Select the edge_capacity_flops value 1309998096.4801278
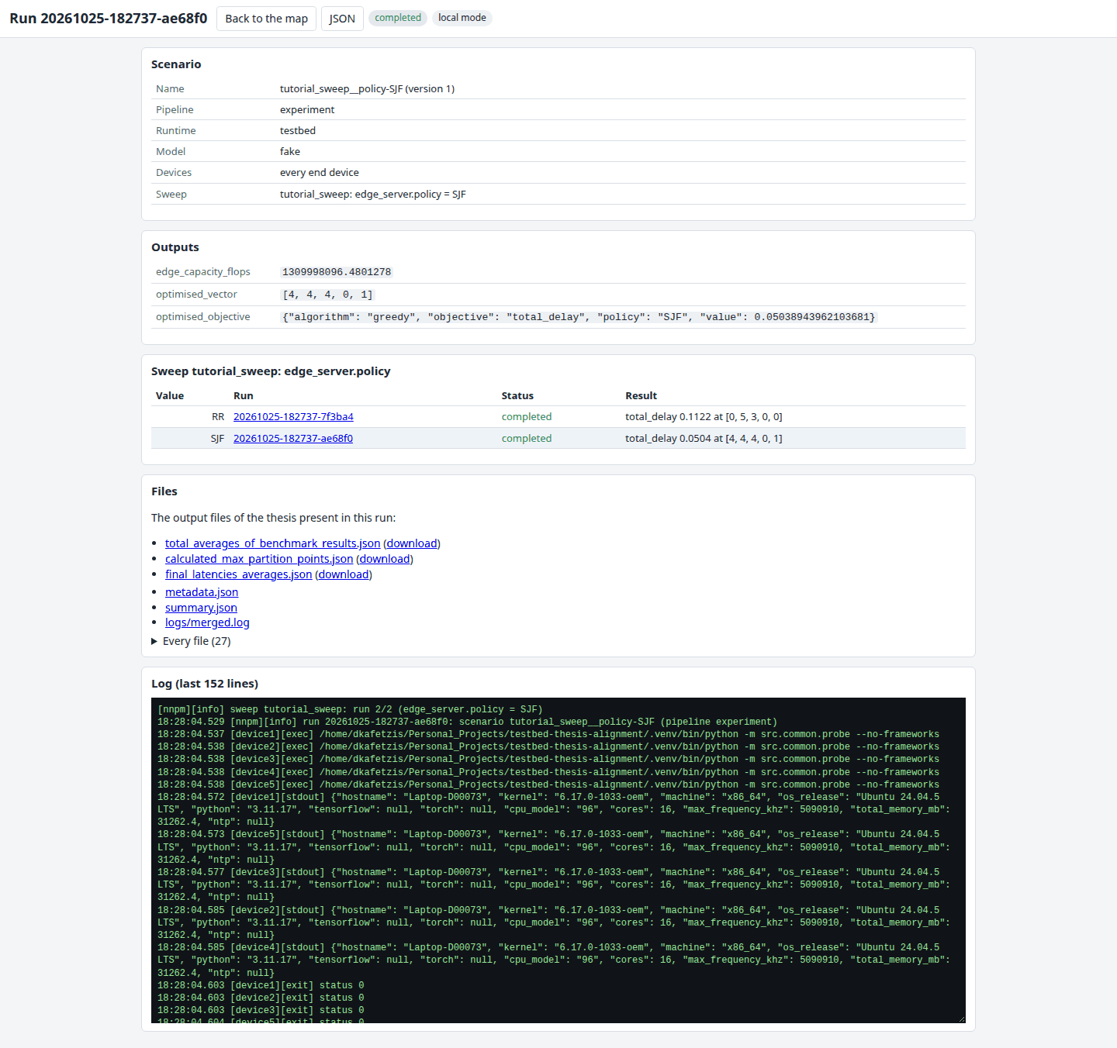The height and width of the screenshot is (1048, 1117). click(337, 272)
